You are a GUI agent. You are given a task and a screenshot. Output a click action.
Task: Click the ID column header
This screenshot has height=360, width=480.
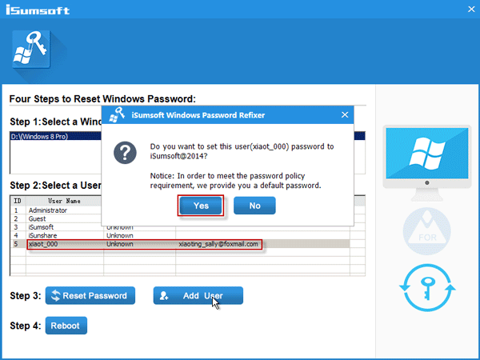click(x=18, y=201)
